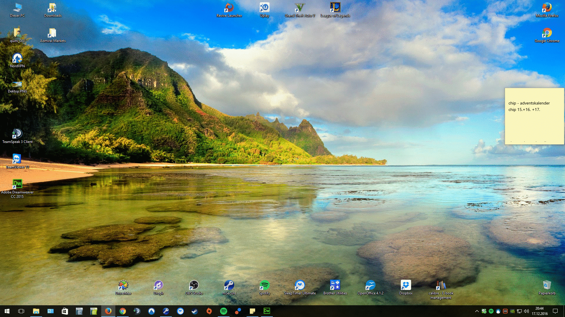Open Spotify desktop shortcut
This screenshot has width=565, height=317.
265,288
